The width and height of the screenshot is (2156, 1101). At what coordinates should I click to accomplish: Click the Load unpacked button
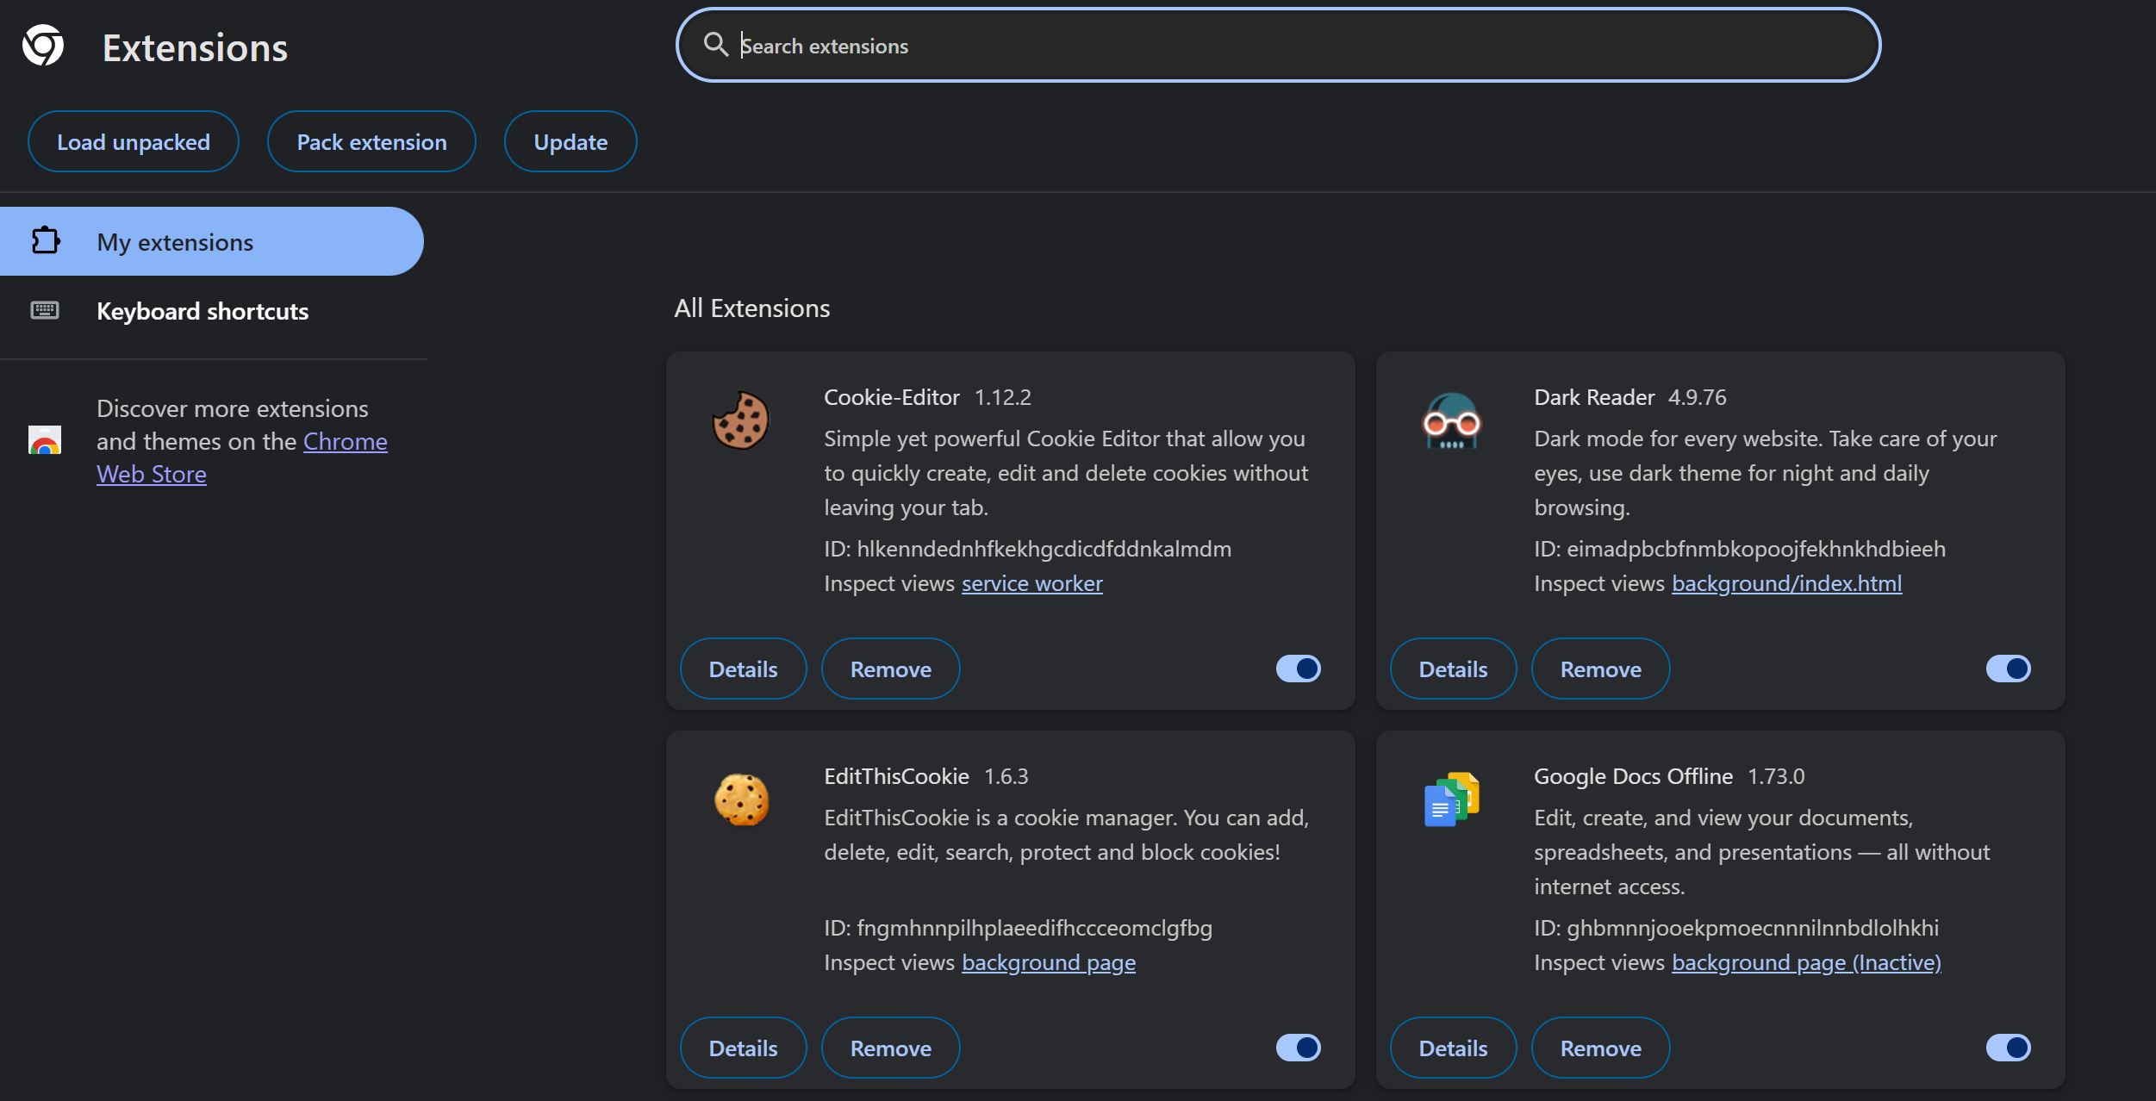[x=133, y=141]
